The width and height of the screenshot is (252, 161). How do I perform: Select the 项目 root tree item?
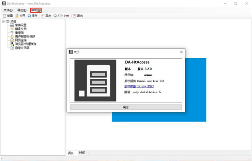pos(13,21)
